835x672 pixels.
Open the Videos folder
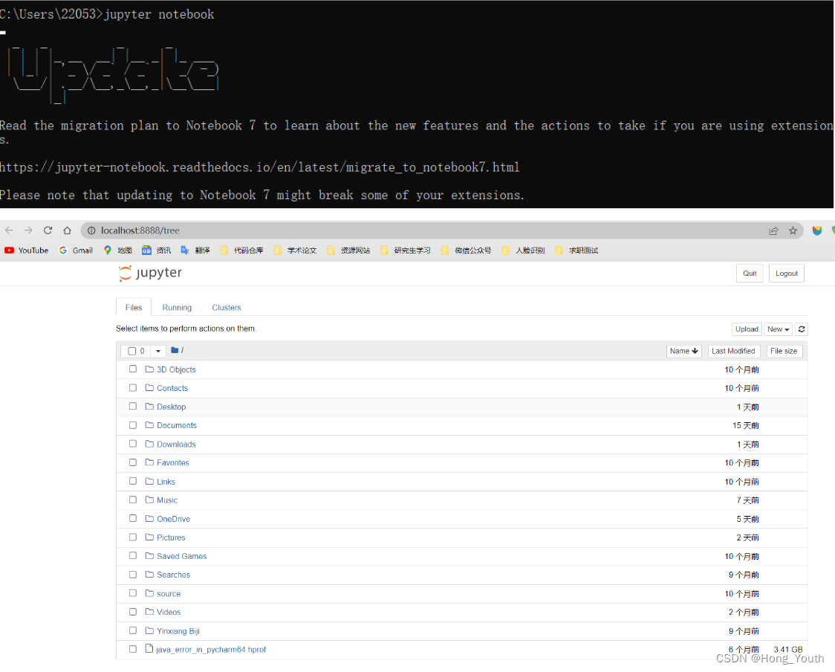pos(169,612)
